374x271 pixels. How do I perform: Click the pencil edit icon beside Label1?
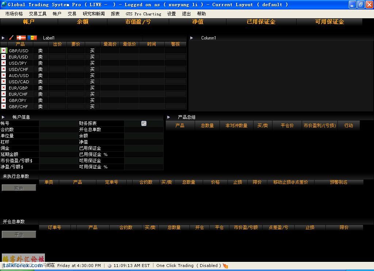pos(11,38)
